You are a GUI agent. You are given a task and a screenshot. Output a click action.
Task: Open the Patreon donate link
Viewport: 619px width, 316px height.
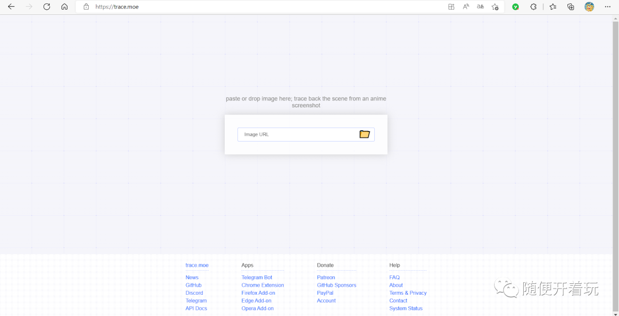tap(326, 278)
